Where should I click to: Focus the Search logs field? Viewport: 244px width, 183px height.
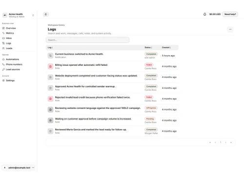tap(88, 40)
